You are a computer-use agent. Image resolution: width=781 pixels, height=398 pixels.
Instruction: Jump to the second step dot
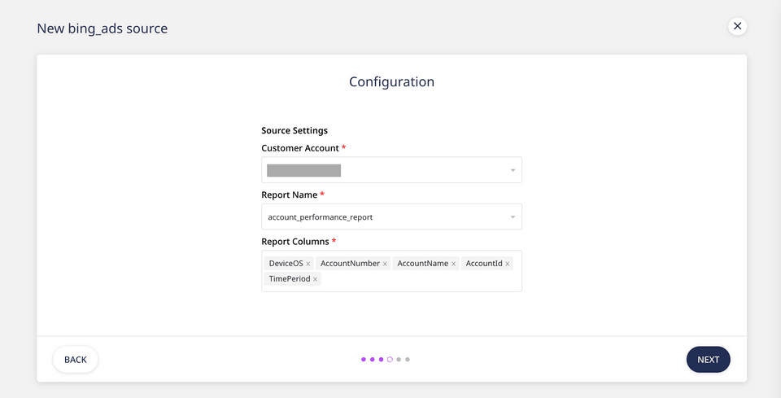coord(372,360)
